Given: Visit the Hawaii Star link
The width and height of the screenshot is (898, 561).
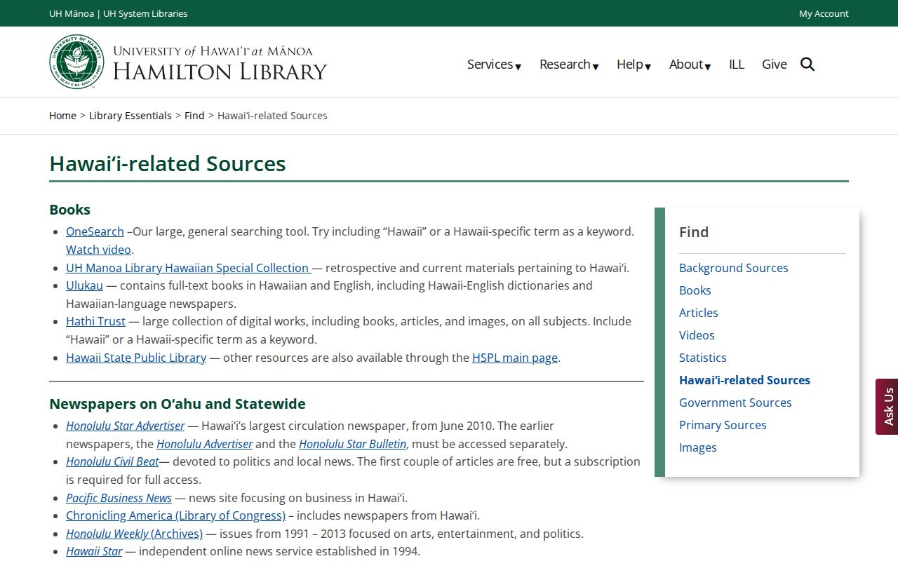Looking at the screenshot, I should [94, 551].
